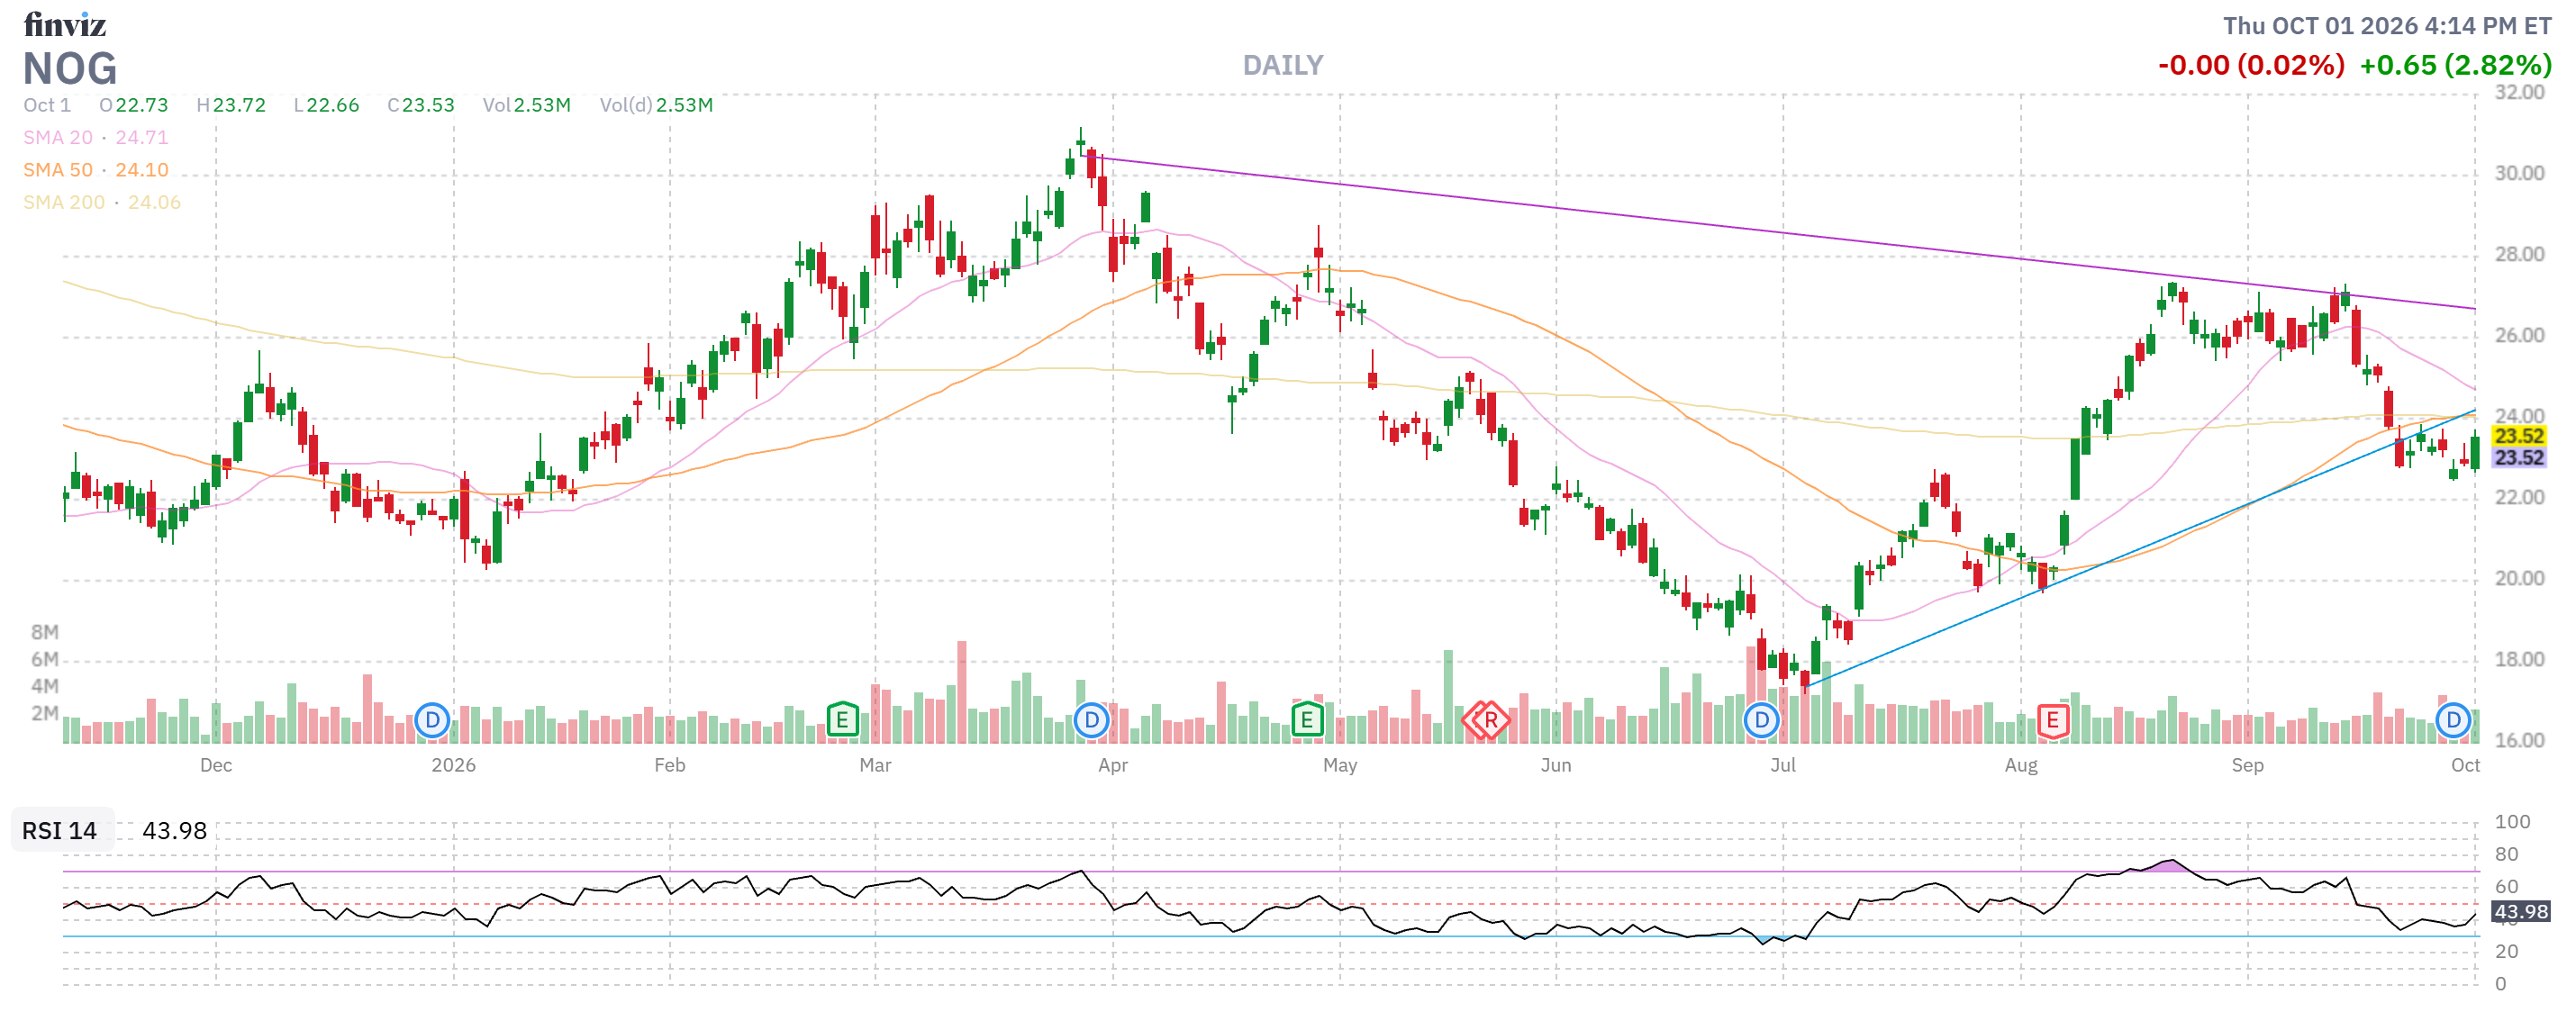Viewport: 2576px width, 1012px height.
Task: Click the dividend marker near 2026 label
Action: tap(432, 720)
